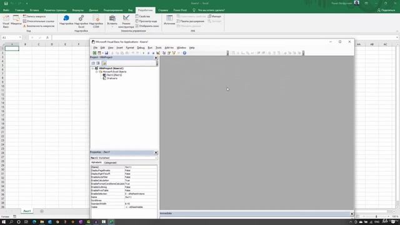Select ЭтаКнига in the project tree

tap(112, 78)
